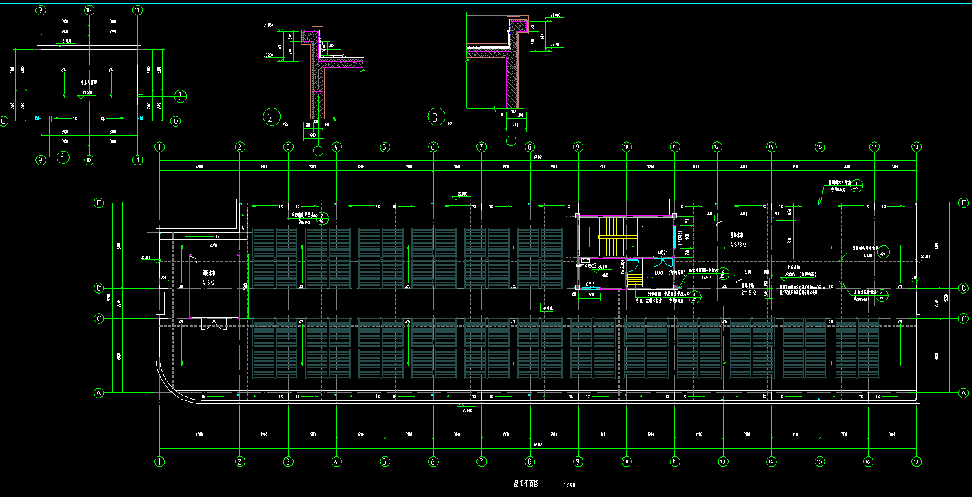Click the large detail 3 title bubble
The height and width of the screenshot is (497, 972).
tap(437, 117)
